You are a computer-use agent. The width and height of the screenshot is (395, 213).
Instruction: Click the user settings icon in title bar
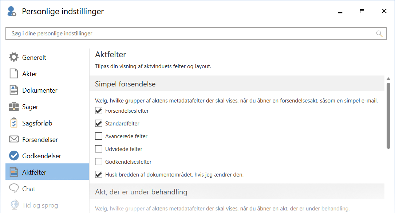[x=12, y=11]
